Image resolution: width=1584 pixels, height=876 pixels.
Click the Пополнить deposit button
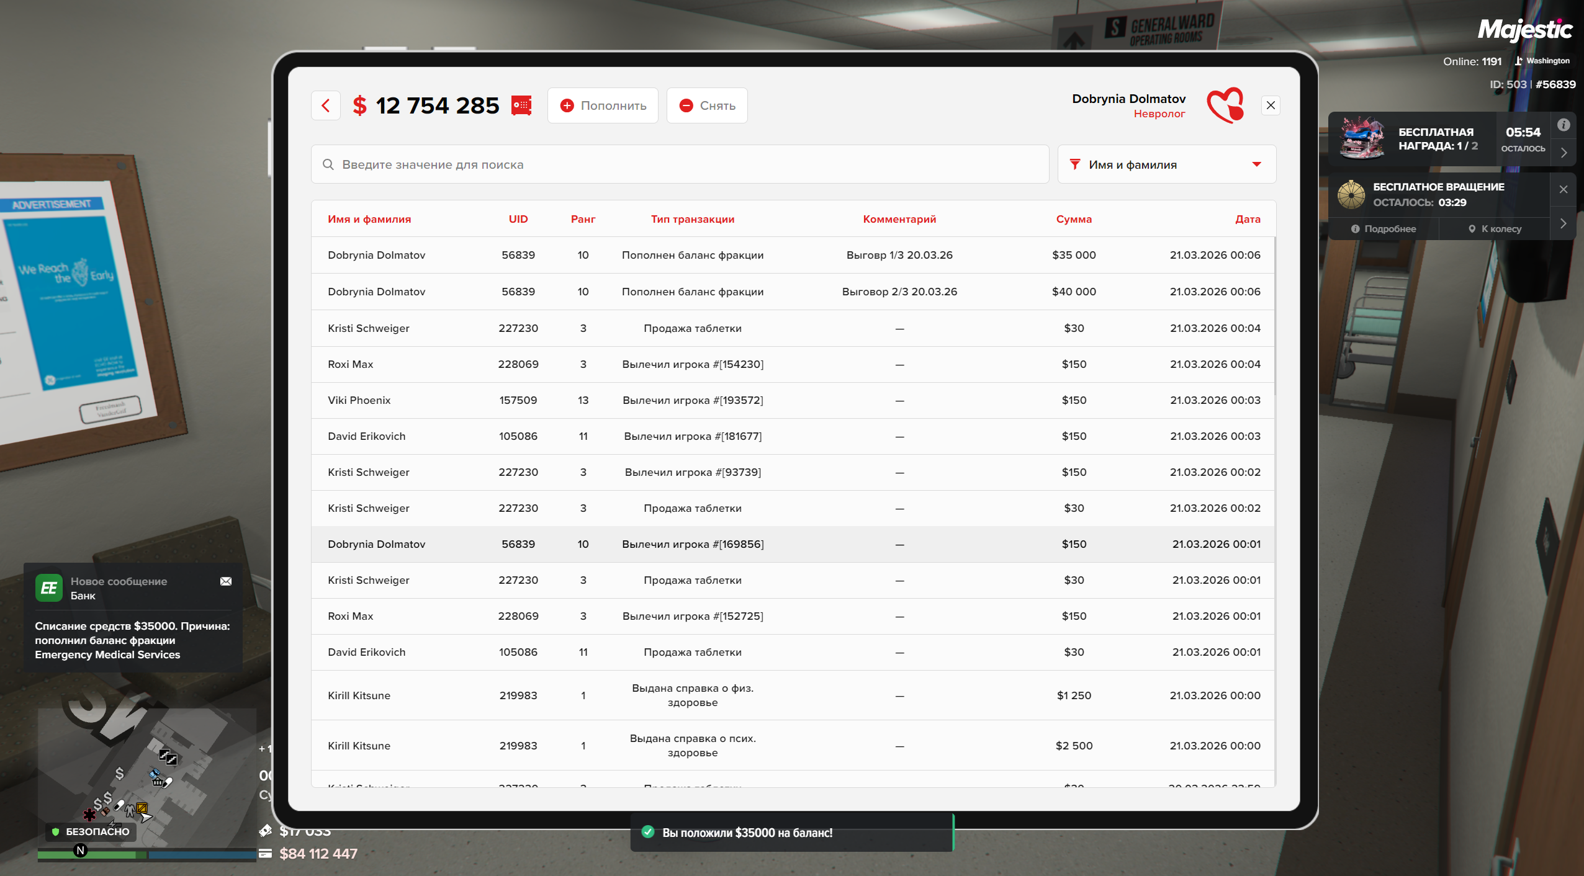pyautogui.click(x=603, y=105)
